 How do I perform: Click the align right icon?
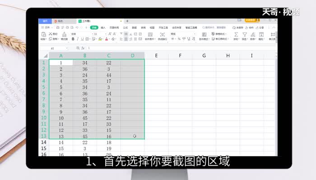click(x=130, y=39)
